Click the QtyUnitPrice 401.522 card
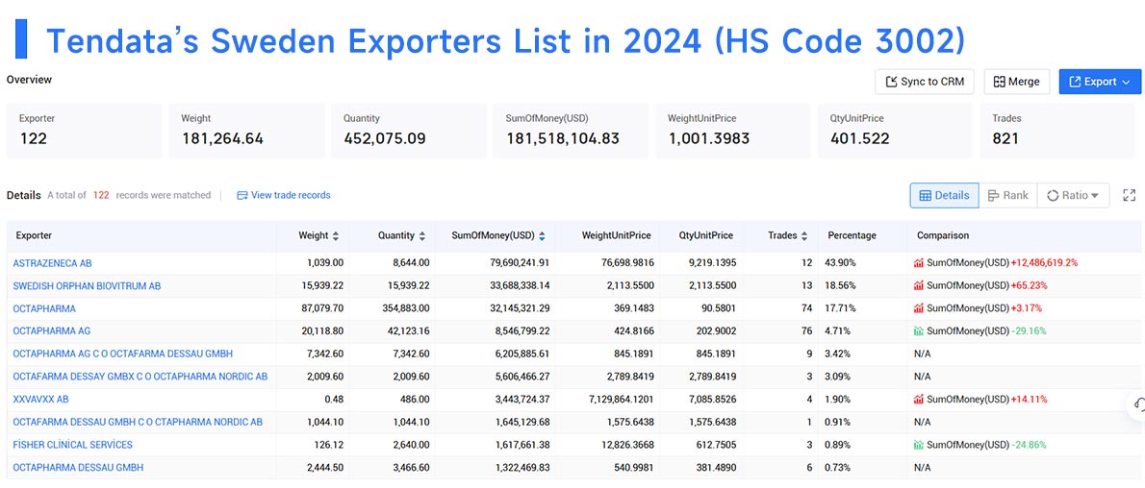 [x=895, y=131]
